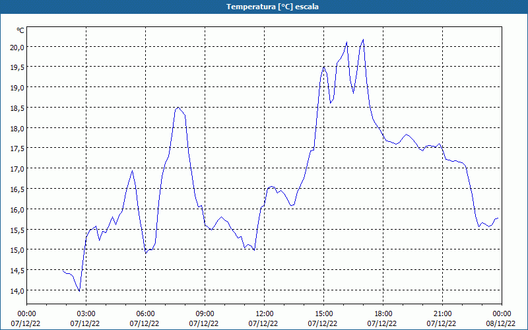This screenshot has width=528, height=330.
Task: Click the 15,0 y-axis label
Action: (x=18, y=250)
